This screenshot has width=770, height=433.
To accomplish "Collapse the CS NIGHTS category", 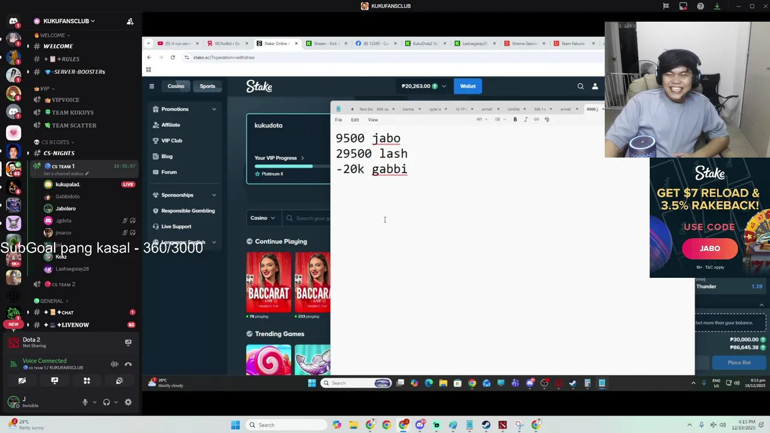I will coord(55,143).
